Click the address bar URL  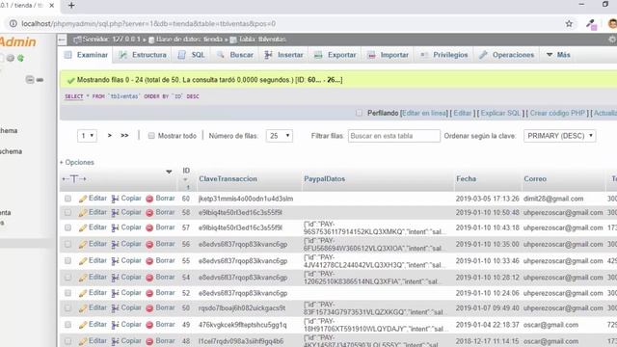(x=148, y=23)
